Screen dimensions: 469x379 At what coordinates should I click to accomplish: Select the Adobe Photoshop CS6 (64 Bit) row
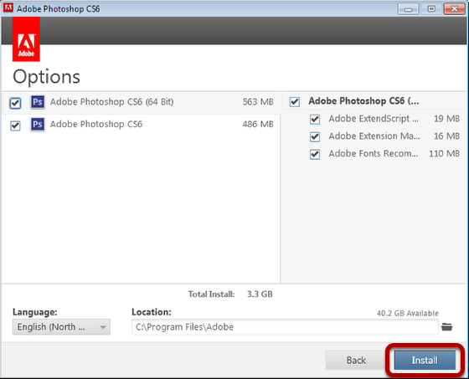(x=142, y=103)
